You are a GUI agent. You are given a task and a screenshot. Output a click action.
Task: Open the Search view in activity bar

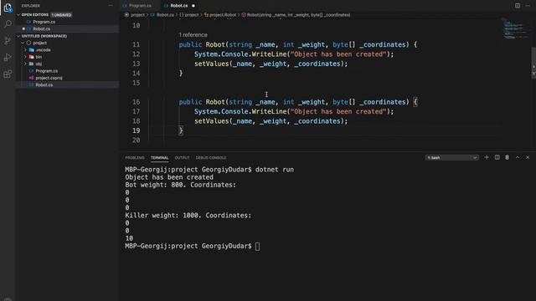click(8, 24)
